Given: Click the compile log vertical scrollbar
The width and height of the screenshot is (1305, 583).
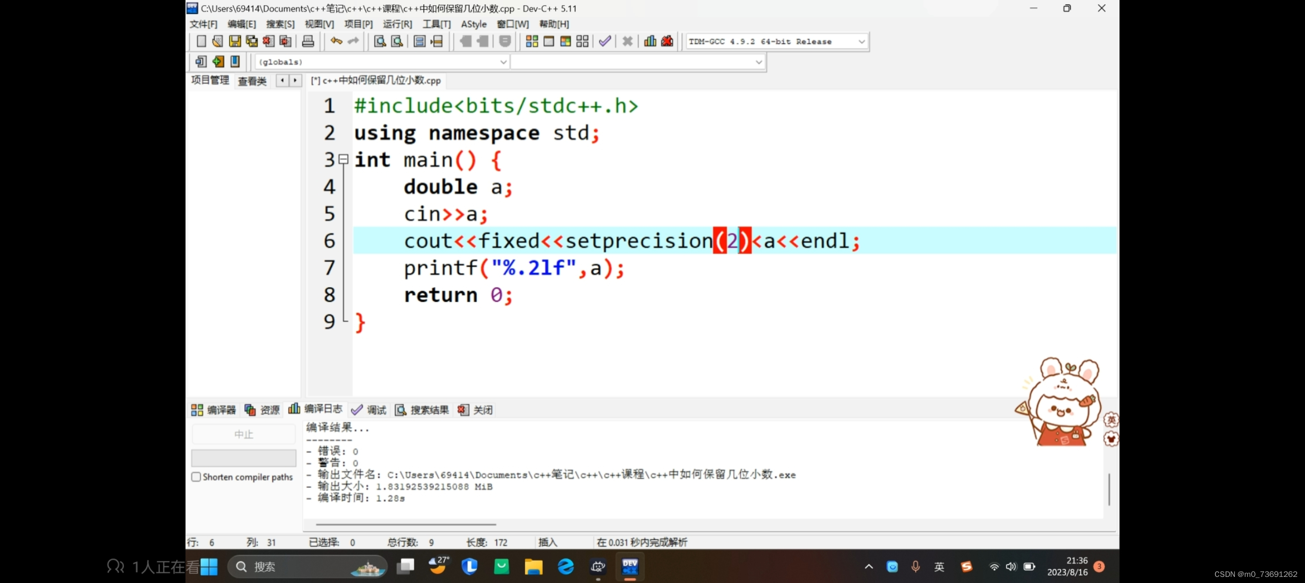Looking at the screenshot, I should click(1109, 489).
